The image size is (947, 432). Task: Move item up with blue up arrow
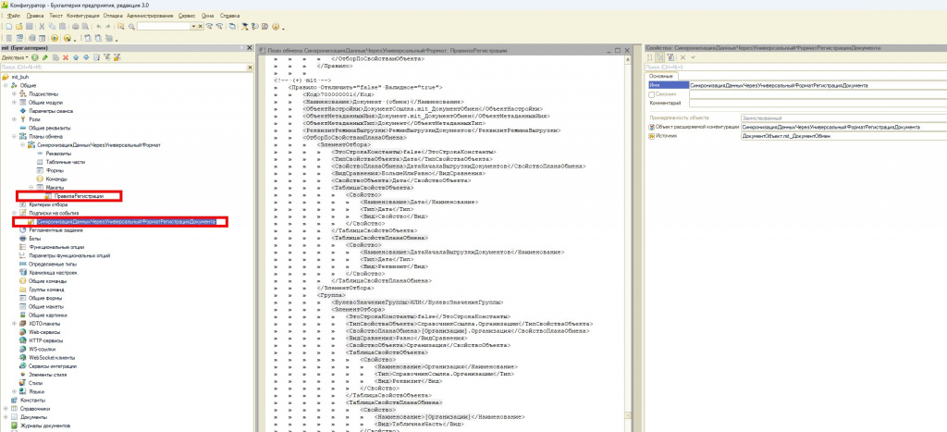pyautogui.click(x=75, y=57)
